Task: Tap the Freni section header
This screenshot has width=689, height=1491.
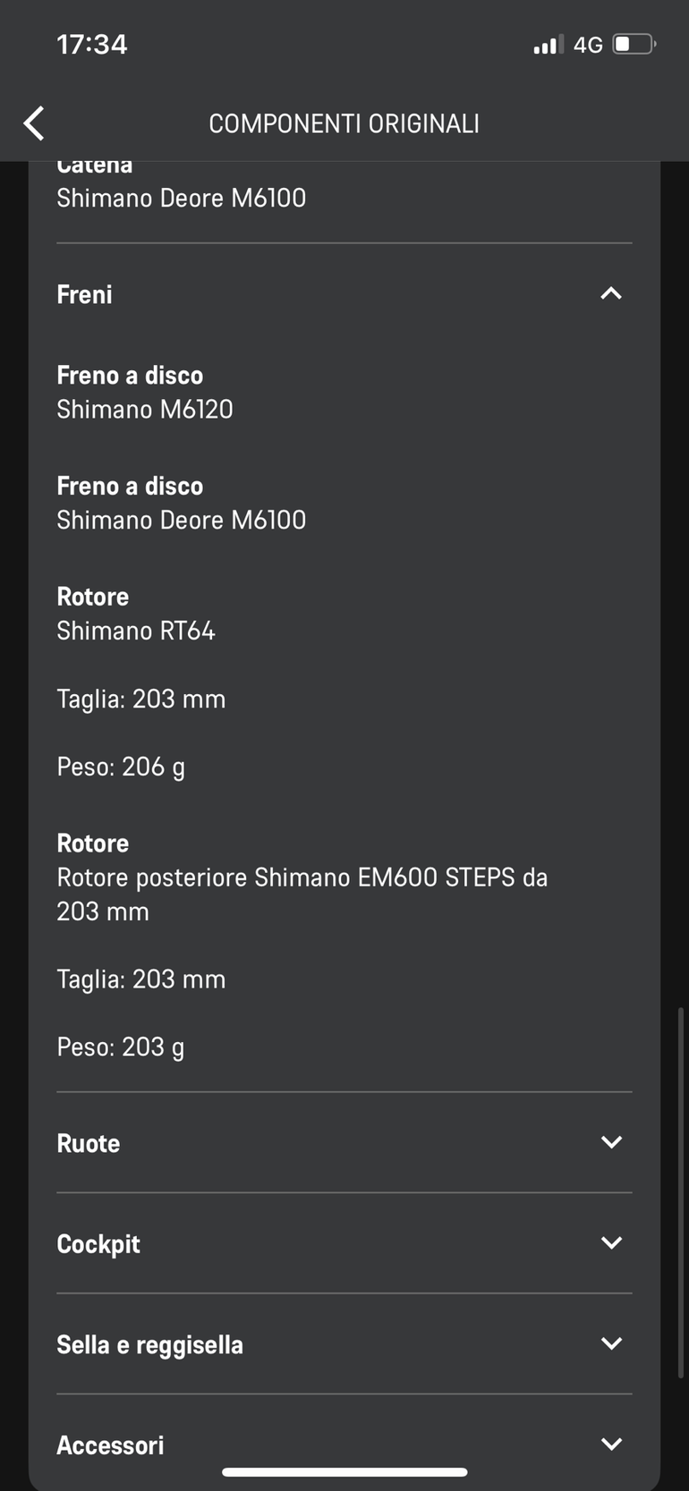Action: click(85, 294)
